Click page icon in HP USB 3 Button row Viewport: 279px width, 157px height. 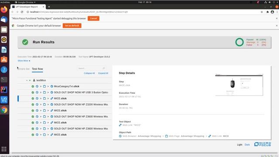[44, 92]
